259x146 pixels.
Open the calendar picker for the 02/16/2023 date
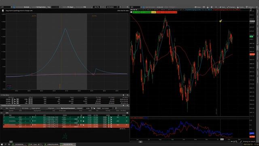tap(117, 7)
